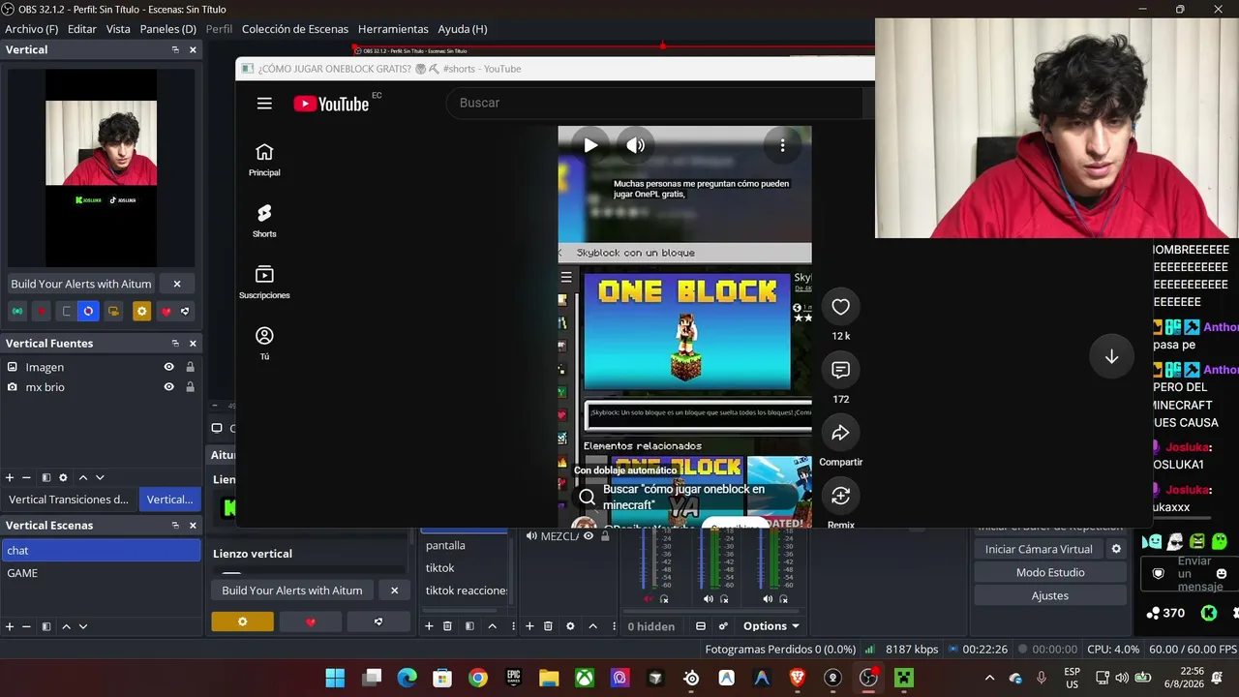Open the emoji picker in chat
Image resolution: width=1239 pixels, height=697 pixels.
[x=1222, y=573]
